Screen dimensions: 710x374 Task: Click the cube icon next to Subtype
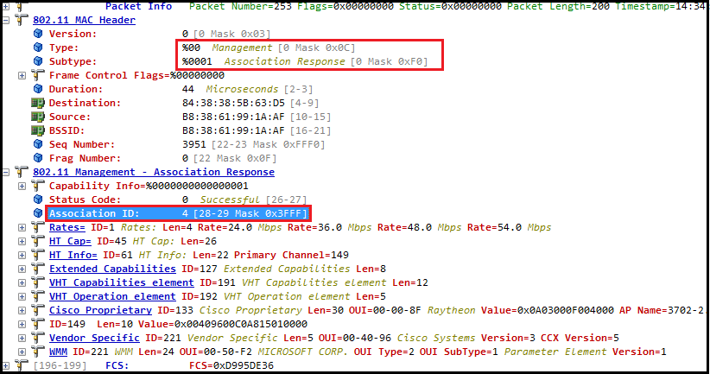[x=38, y=61]
